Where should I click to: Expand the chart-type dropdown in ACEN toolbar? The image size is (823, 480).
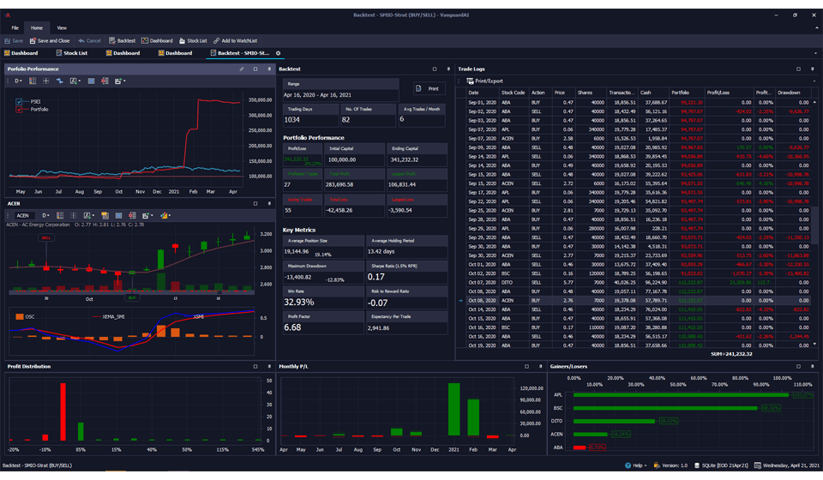(x=165, y=216)
